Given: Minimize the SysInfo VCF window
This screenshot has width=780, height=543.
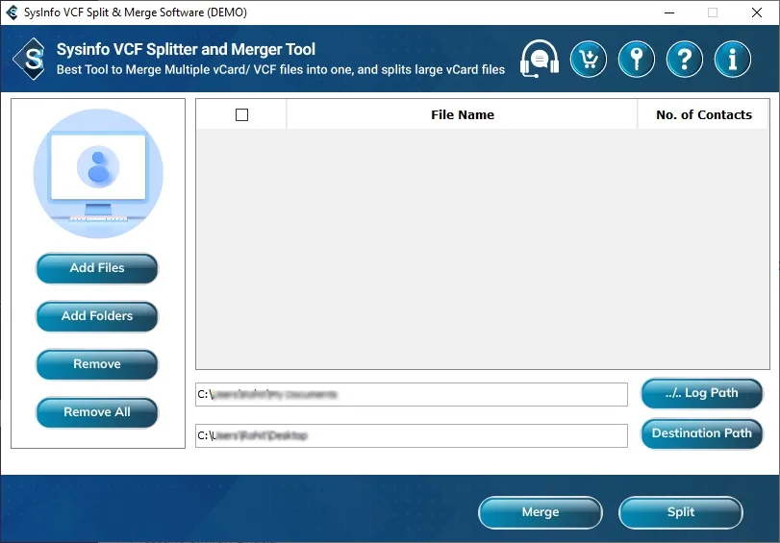Looking at the screenshot, I should point(669,12).
